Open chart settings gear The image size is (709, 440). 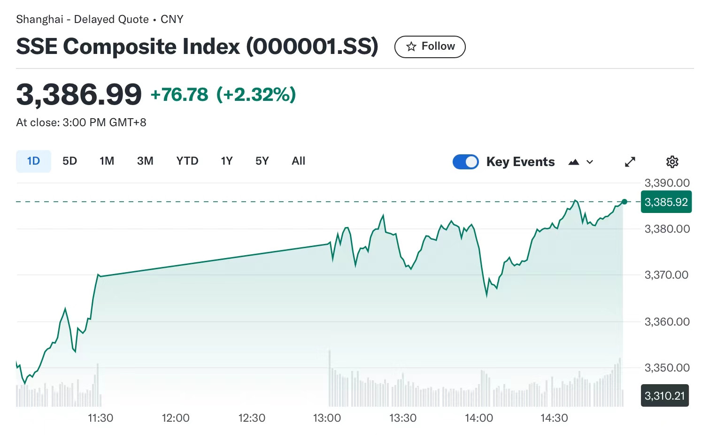click(672, 162)
